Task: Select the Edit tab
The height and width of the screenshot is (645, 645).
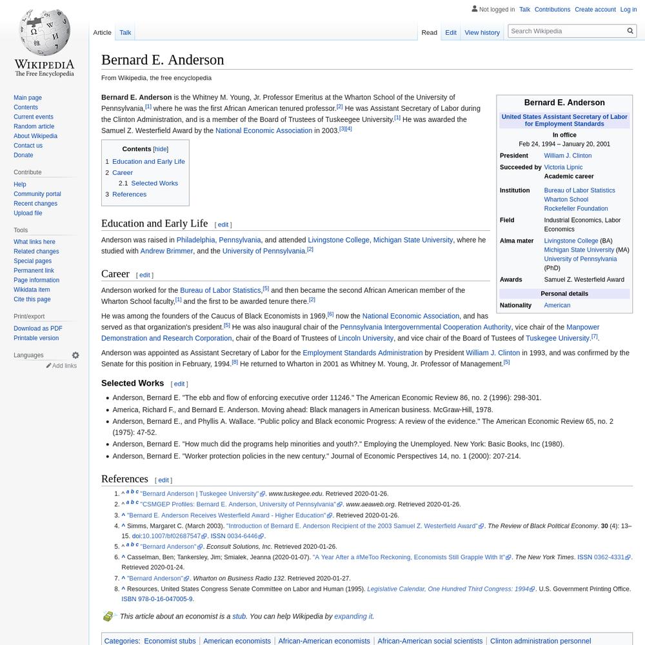Action: click(x=450, y=32)
